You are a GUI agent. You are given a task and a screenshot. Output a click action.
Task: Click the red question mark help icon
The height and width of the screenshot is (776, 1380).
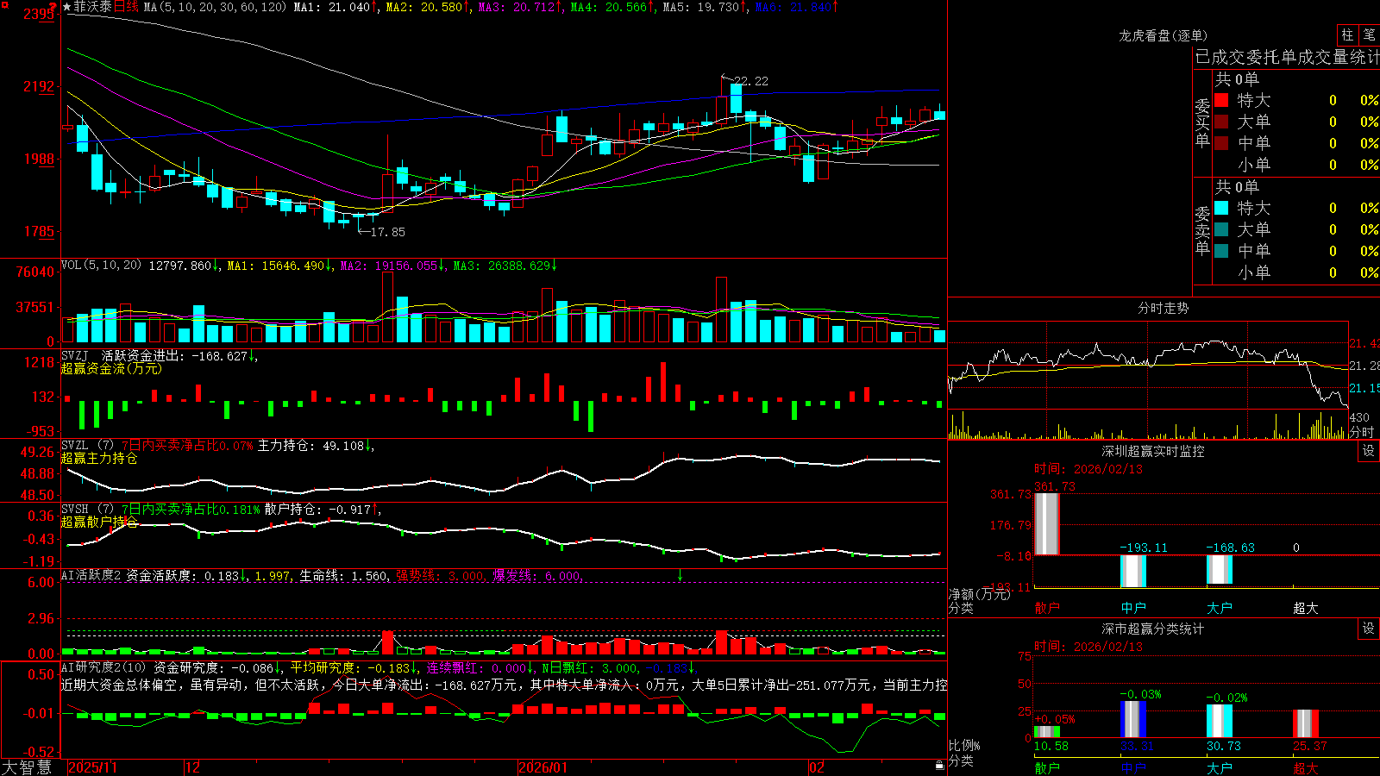53,7
